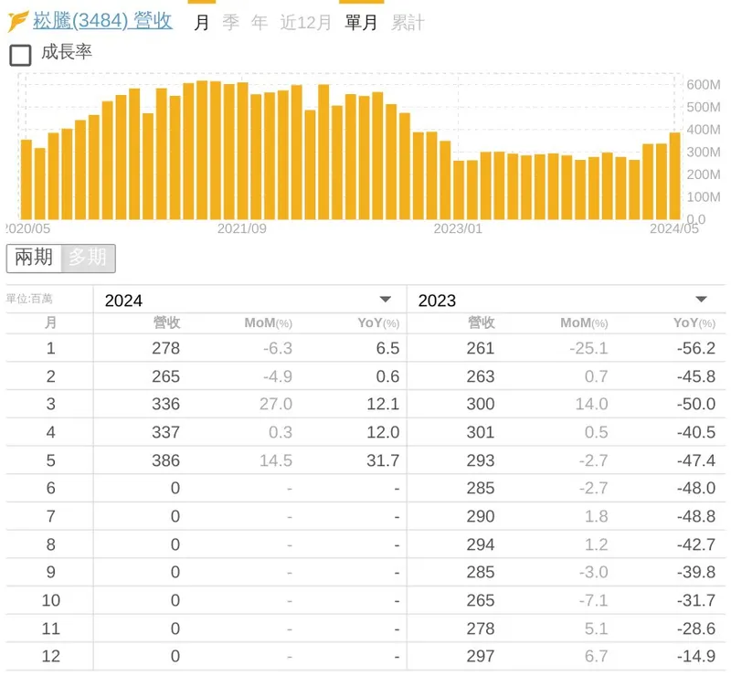Click 2023 March revenue 300
This screenshot has height=676, width=731.
481,404
